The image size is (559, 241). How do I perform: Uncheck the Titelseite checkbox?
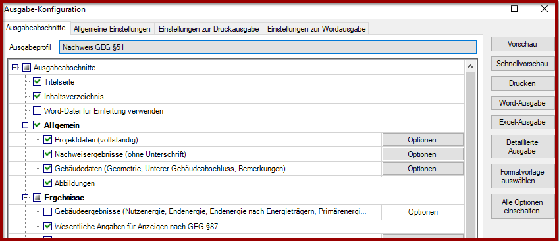click(37, 81)
